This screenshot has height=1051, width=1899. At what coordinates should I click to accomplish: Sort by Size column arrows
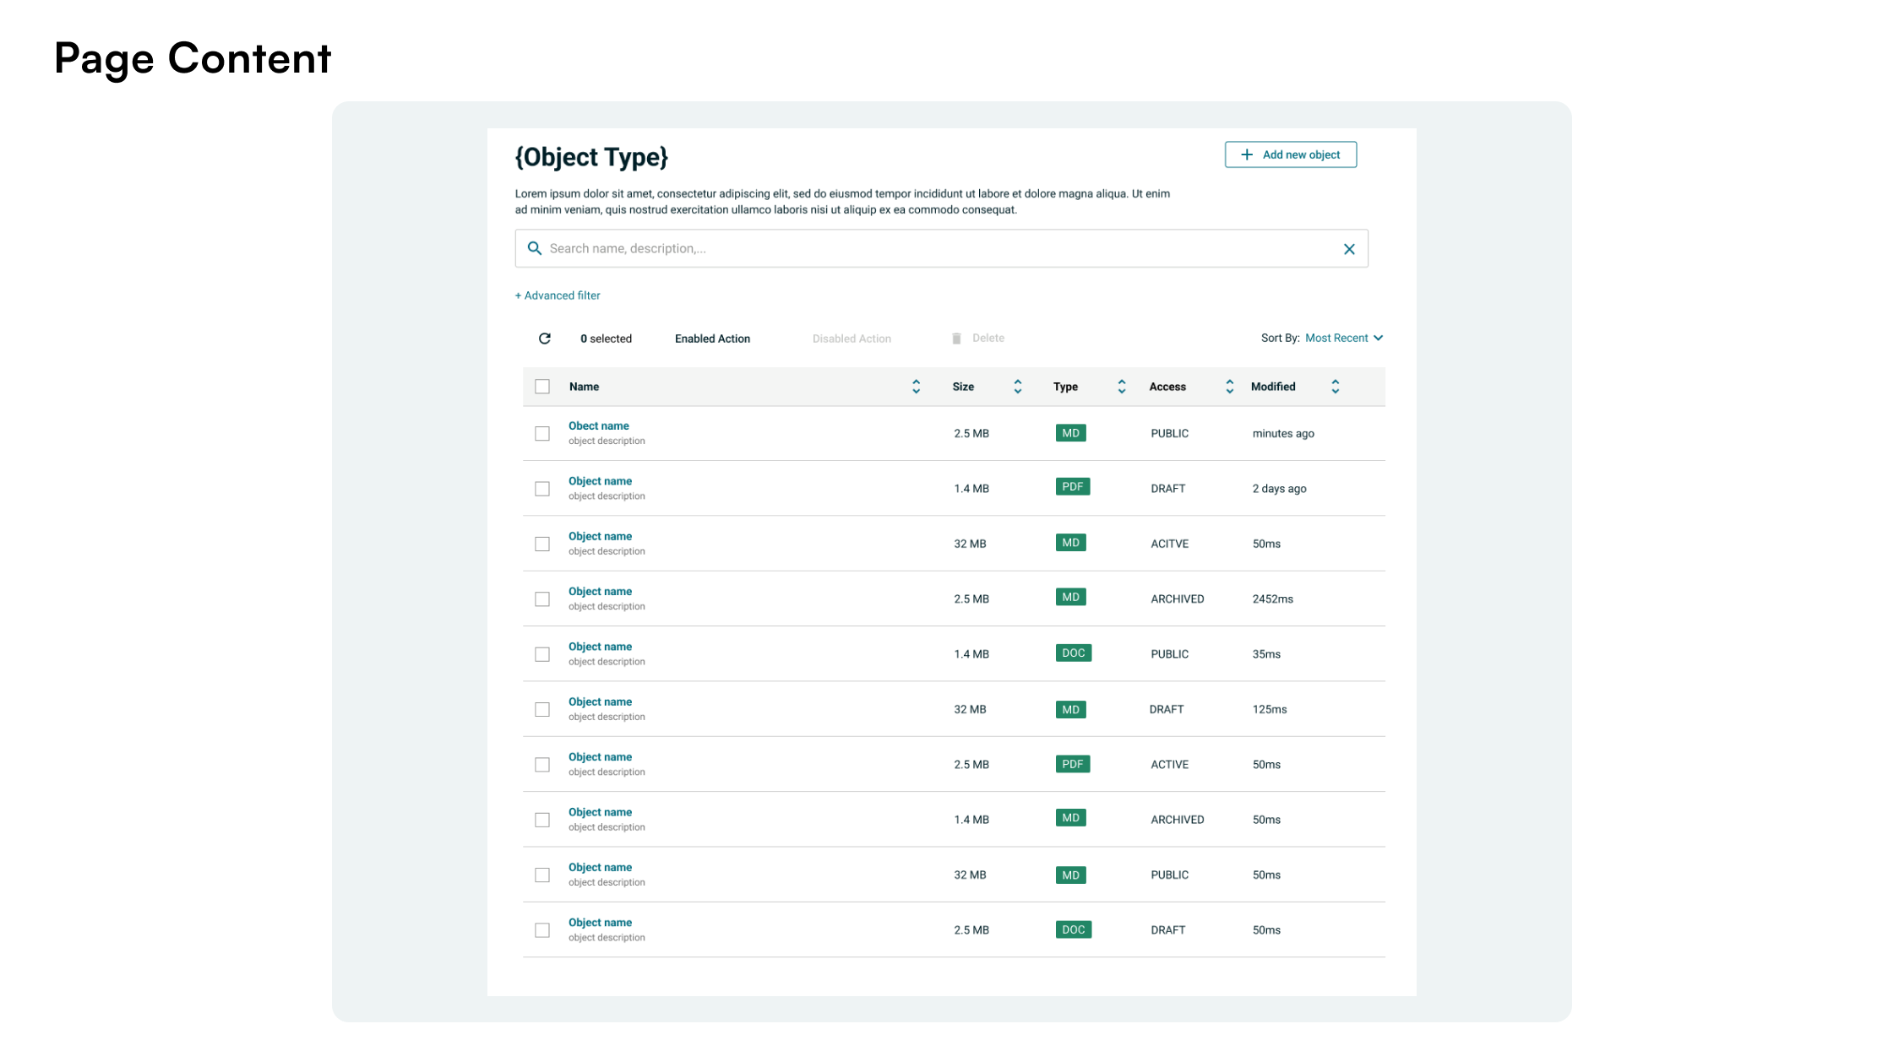pos(1018,387)
